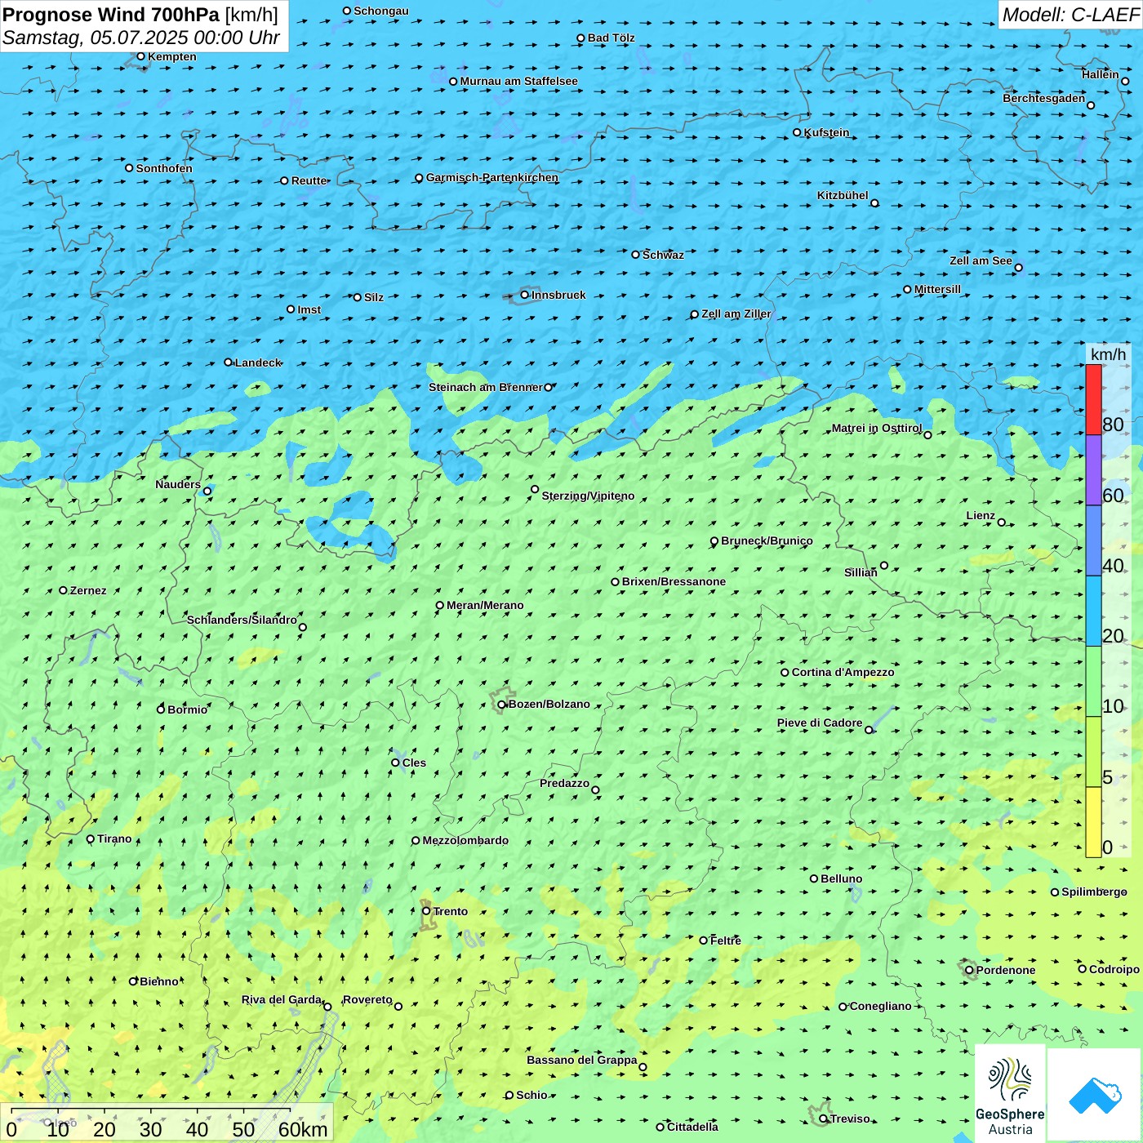Viewport: 1143px width, 1143px height.
Task: Click the Feltre city marker
Action: pos(704,941)
